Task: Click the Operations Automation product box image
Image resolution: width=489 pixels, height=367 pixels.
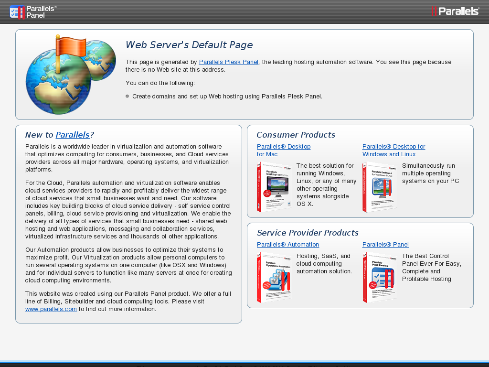Action: pyautogui.click(x=274, y=278)
